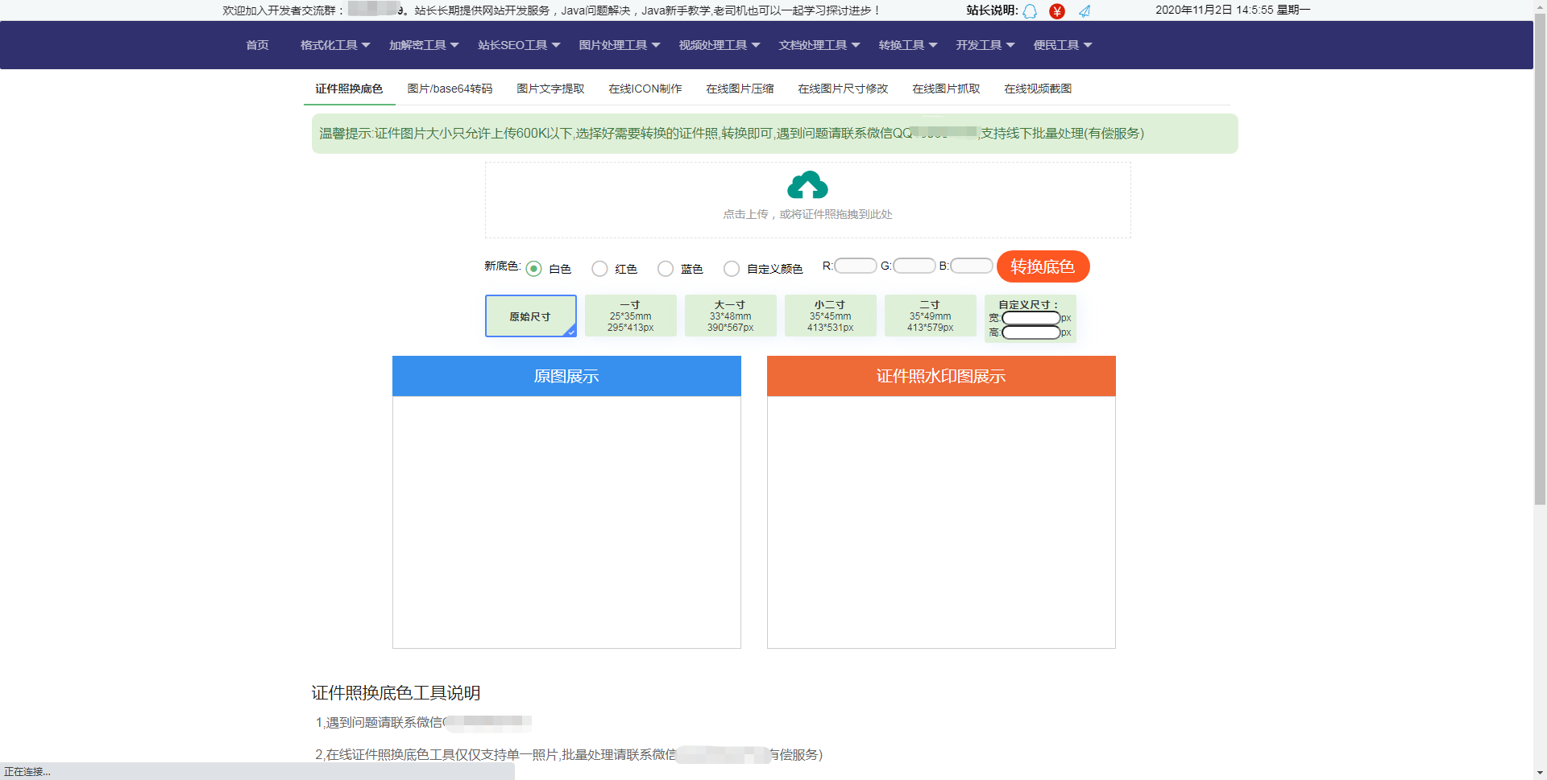
Task: Select the 白色 background color radio
Action: [x=533, y=269]
